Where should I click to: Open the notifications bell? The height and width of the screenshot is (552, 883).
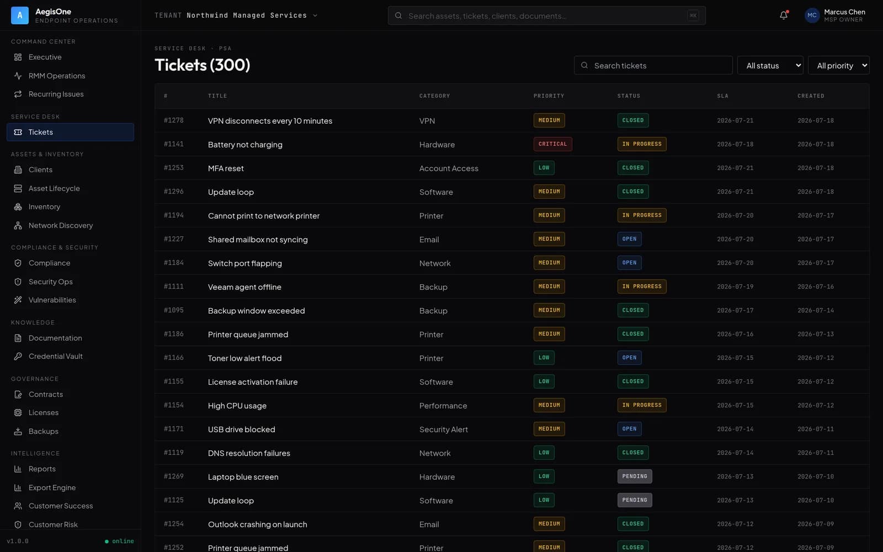[784, 15]
